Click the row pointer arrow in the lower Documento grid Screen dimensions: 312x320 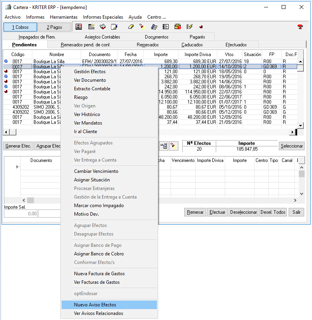point(18,167)
